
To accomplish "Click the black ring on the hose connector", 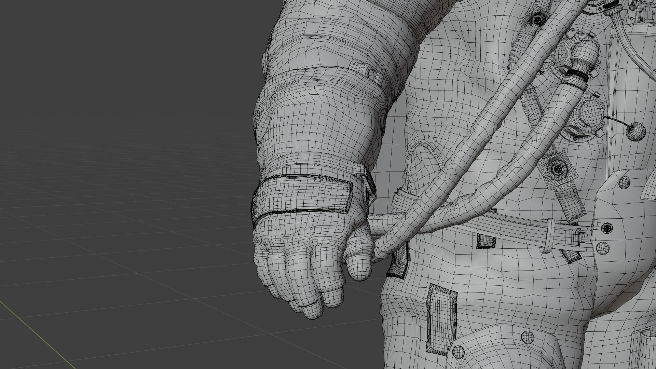I will point(577,73).
